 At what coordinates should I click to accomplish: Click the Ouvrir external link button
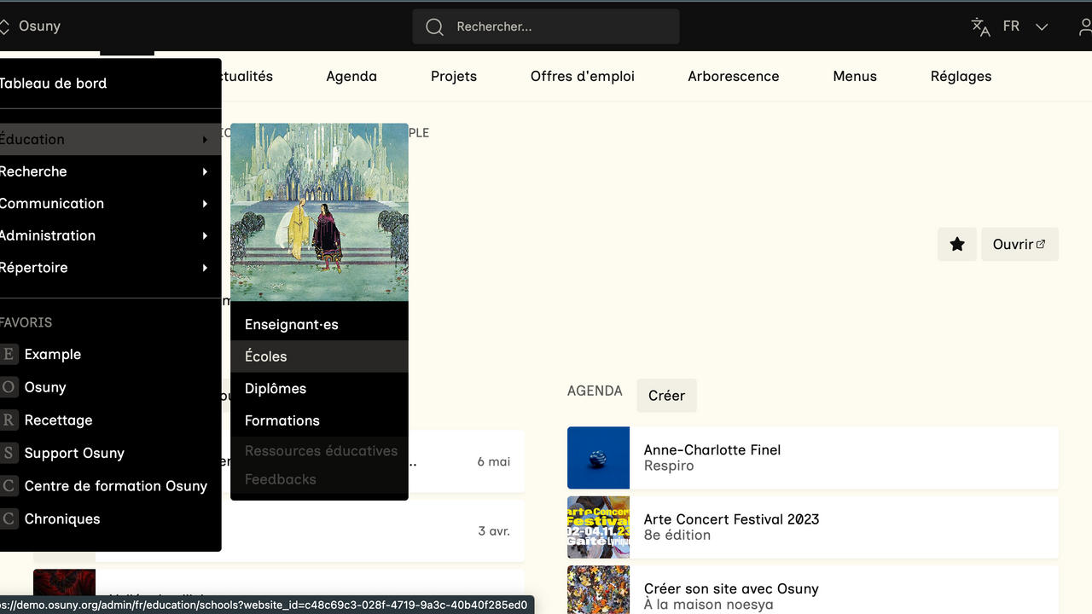tap(1019, 245)
